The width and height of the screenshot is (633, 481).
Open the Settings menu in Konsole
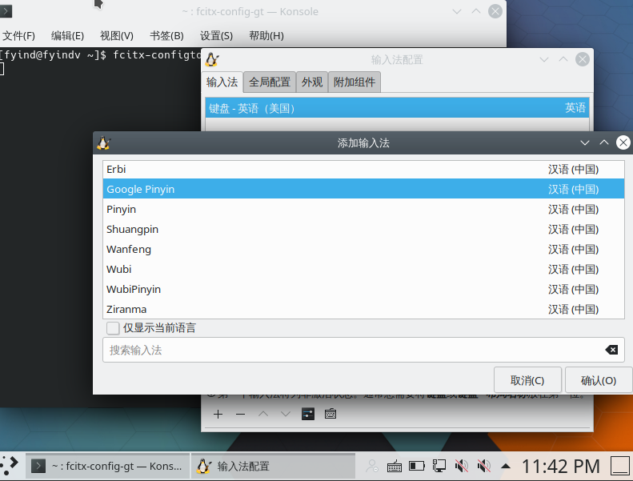point(216,36)
